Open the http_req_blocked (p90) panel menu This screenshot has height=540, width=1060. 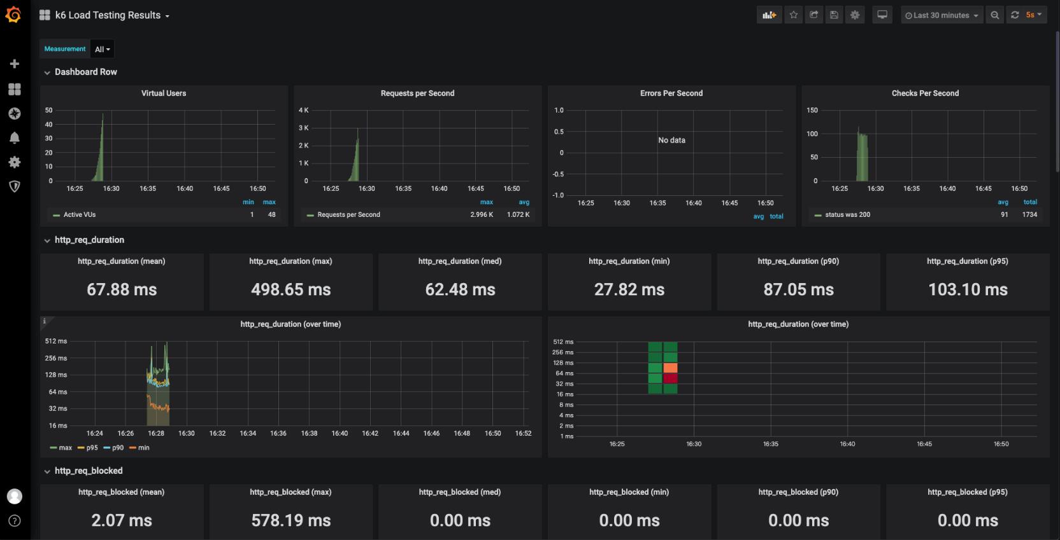[x=798, y=492]
